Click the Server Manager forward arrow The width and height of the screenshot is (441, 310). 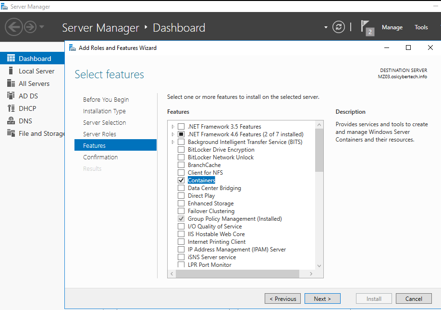[30, 27]
